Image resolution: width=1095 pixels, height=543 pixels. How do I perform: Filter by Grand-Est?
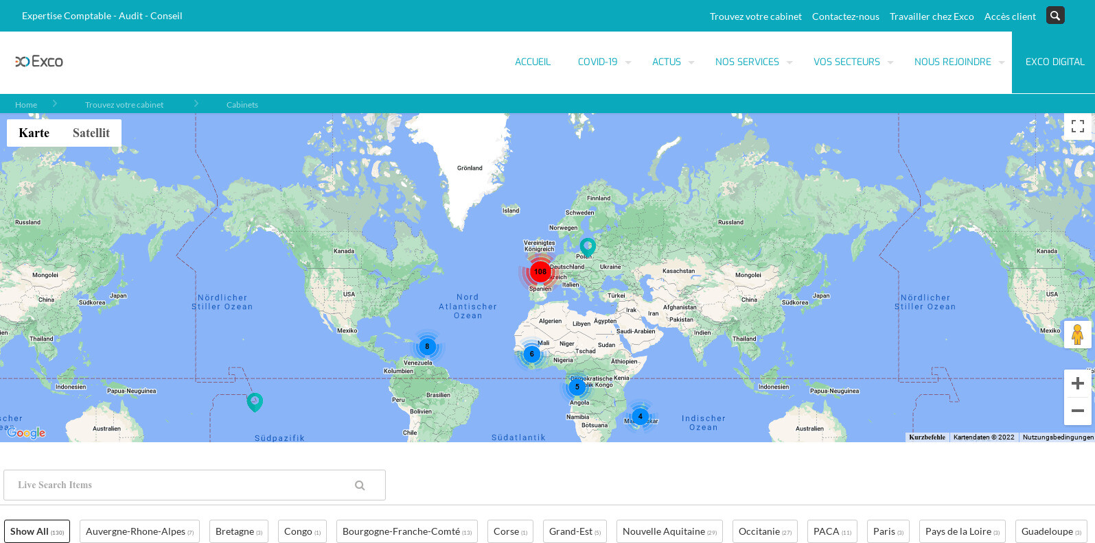click(575, 531)
